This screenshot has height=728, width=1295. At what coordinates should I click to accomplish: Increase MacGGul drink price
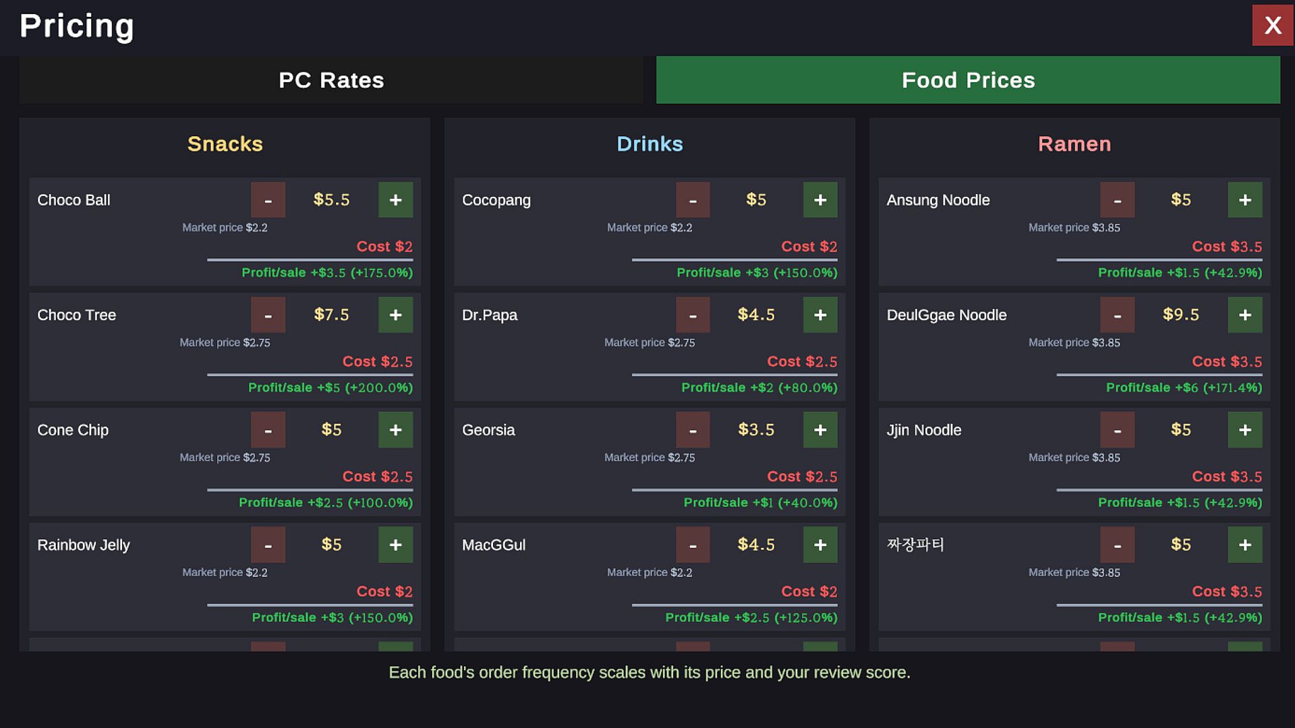(x=820, y=545)
